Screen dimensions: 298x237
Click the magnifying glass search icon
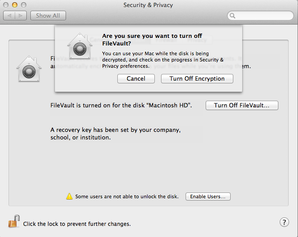233,16
